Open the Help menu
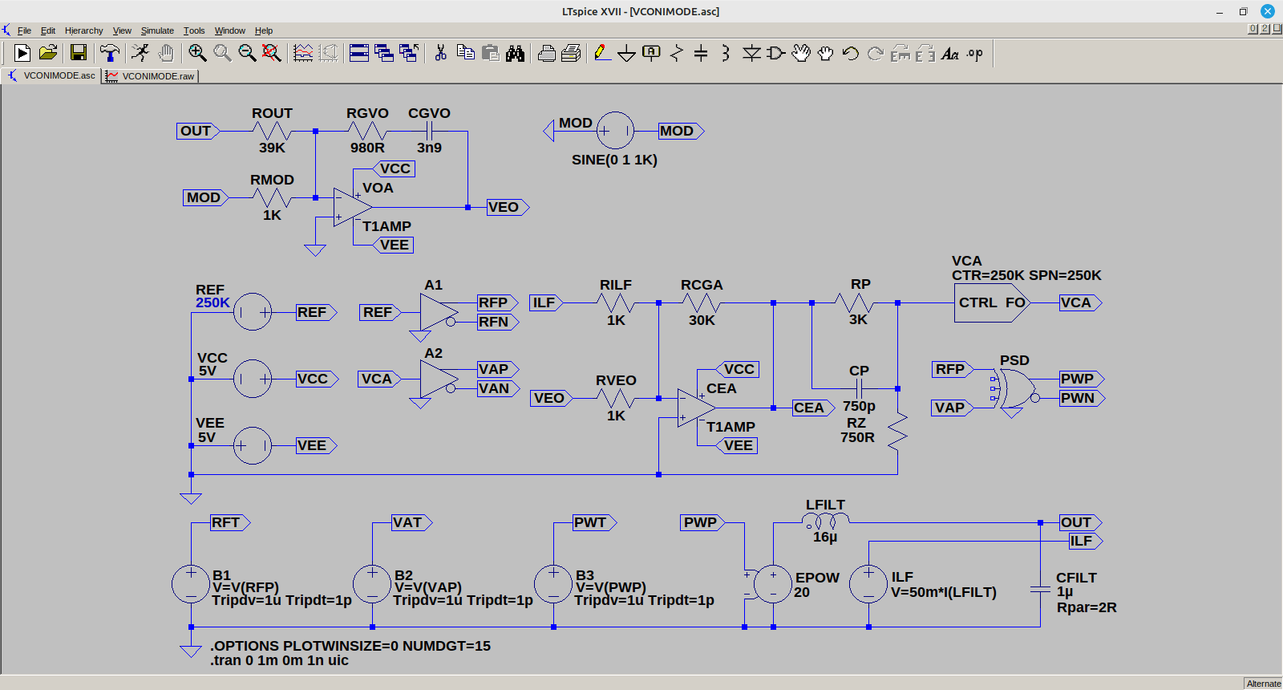Image resolution: width=1283 pixels, height=690 pixels. coord(264,30)
